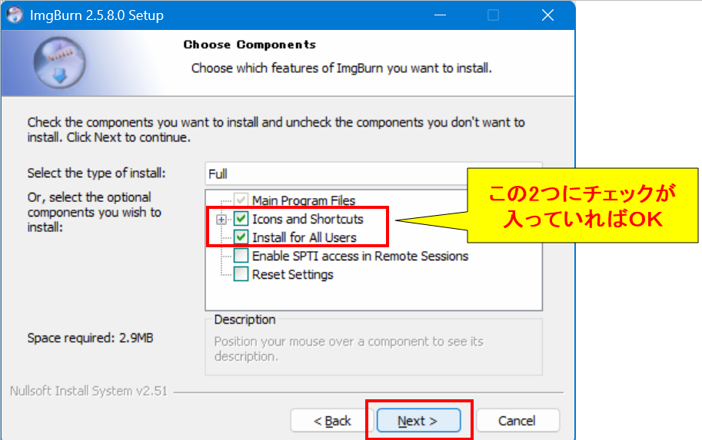
Task: Enable SPTI access in Remote Sessions checkbox
Action: (x=241, y=256)
